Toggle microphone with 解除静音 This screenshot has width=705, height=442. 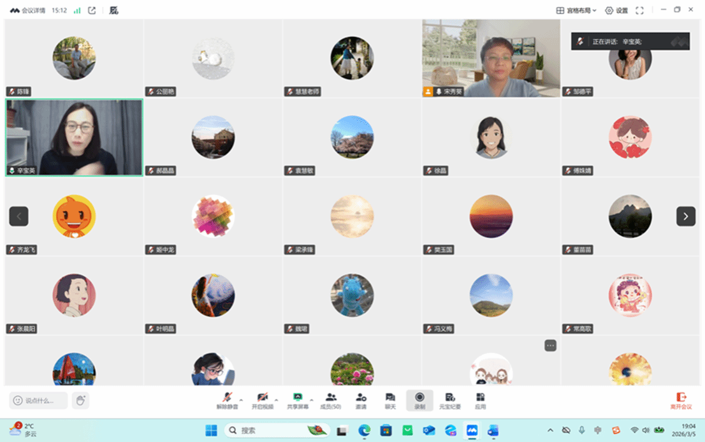point(227,400)
